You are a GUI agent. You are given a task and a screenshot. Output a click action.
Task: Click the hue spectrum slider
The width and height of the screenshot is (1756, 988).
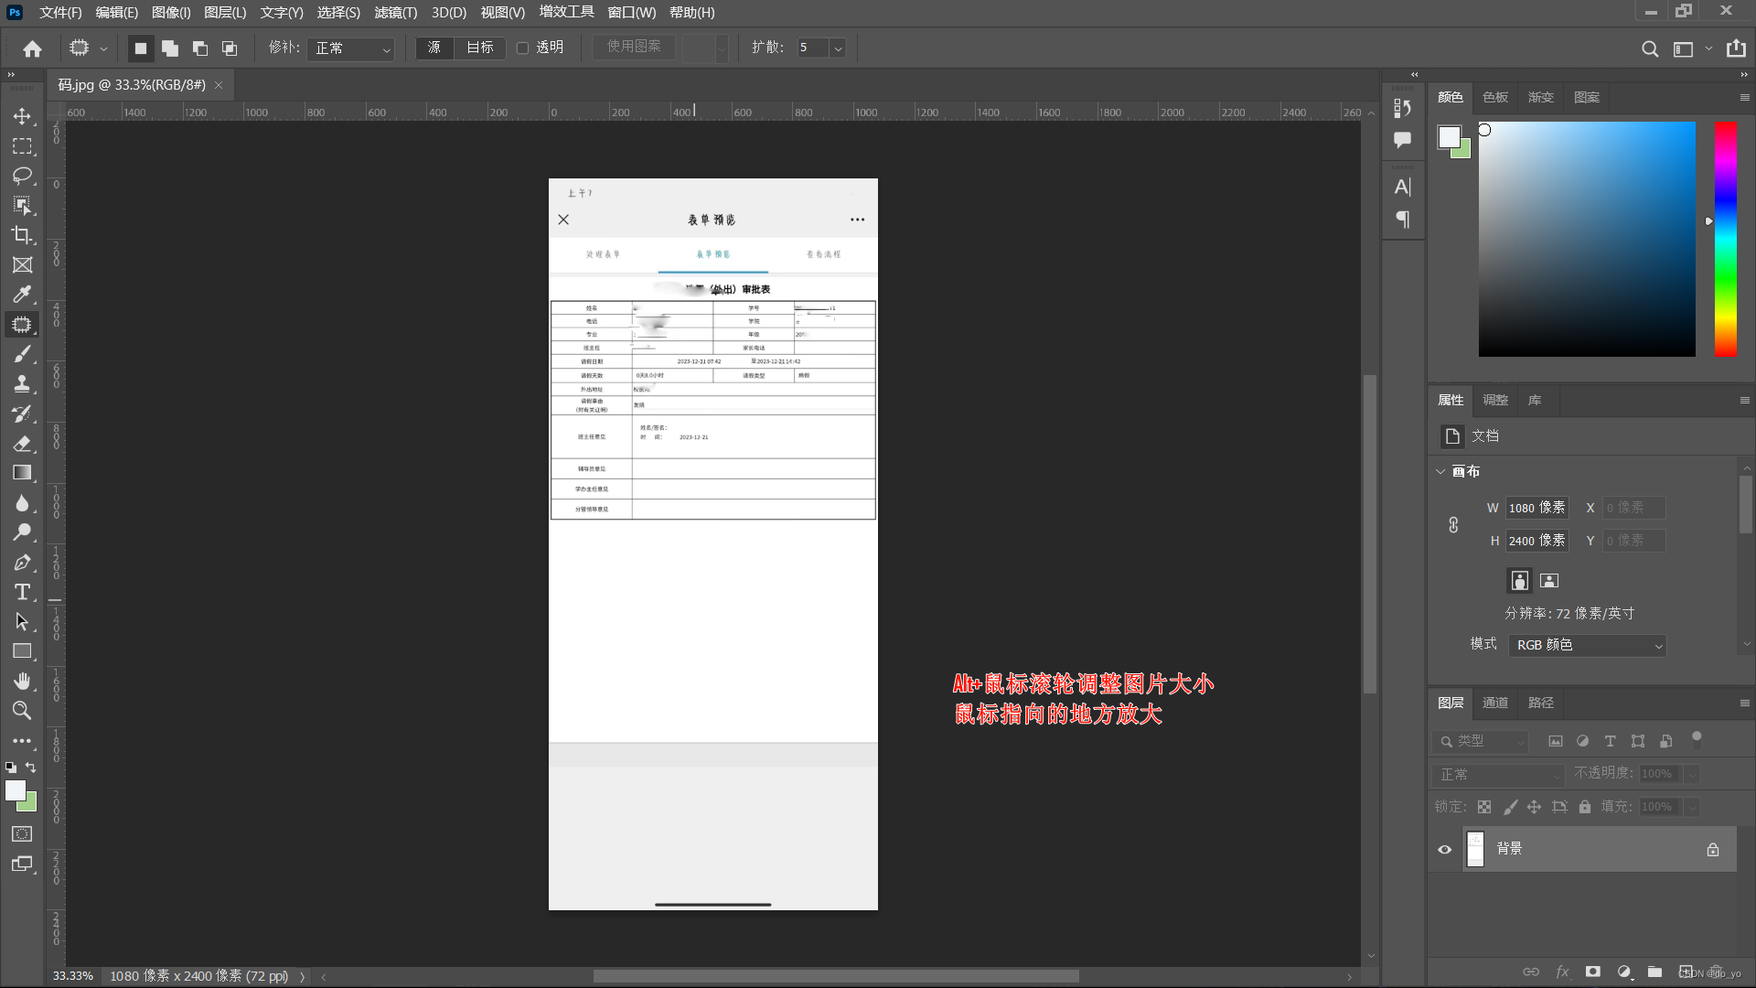[x=1726, y=239]
